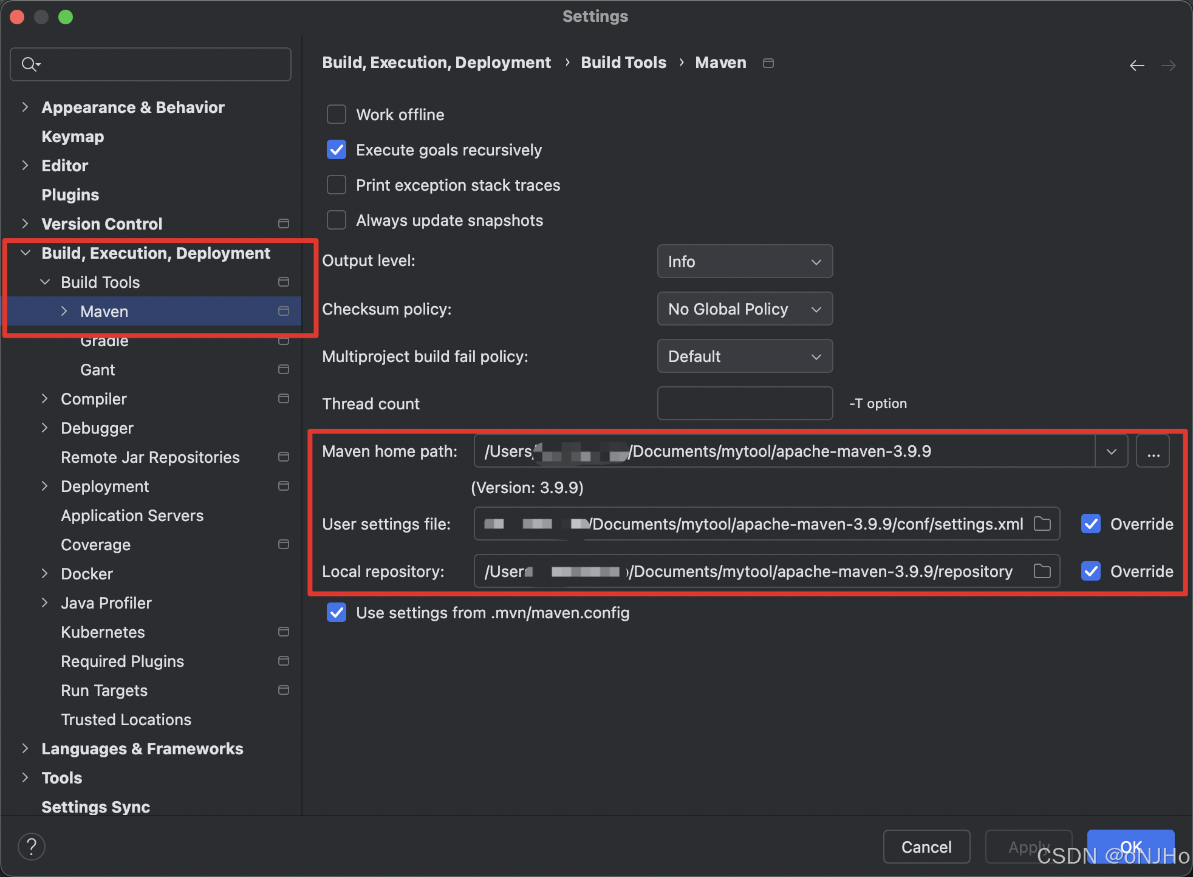Click Build Tools in the breadcrumb
1193x877 pixels.
[x=623, y=63]
